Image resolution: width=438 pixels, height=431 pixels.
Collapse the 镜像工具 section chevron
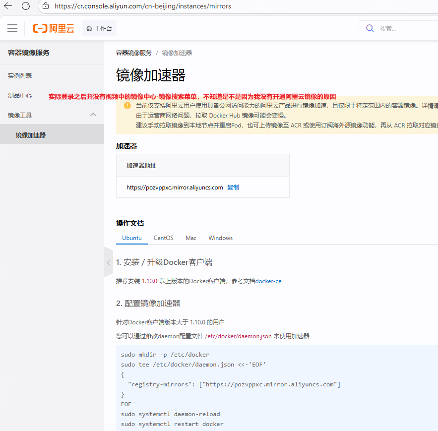[93, 115]
